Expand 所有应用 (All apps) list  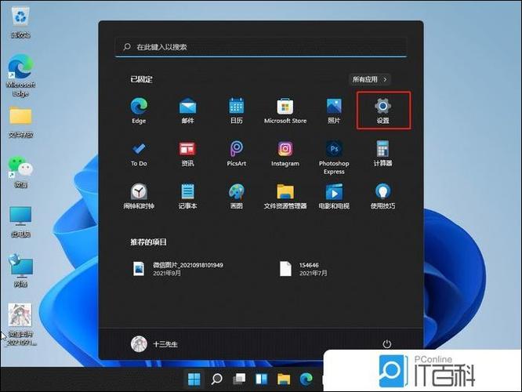tap(370, 79)
